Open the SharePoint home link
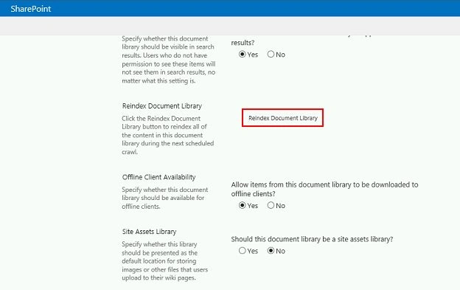This screenshot has height=290, width=460. pos(31,9)
